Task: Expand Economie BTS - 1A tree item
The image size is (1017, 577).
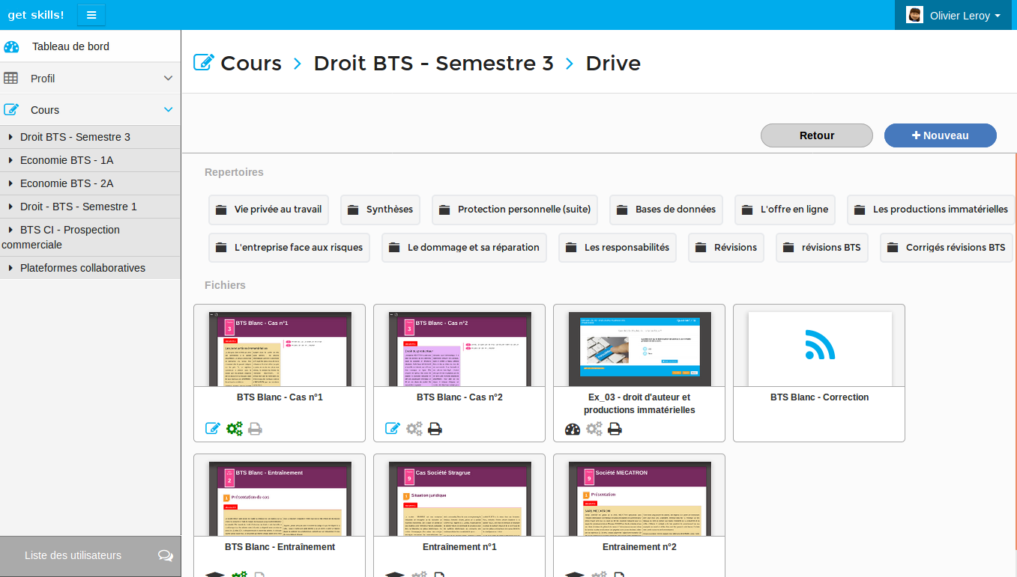Action: (x=10, y=160)
